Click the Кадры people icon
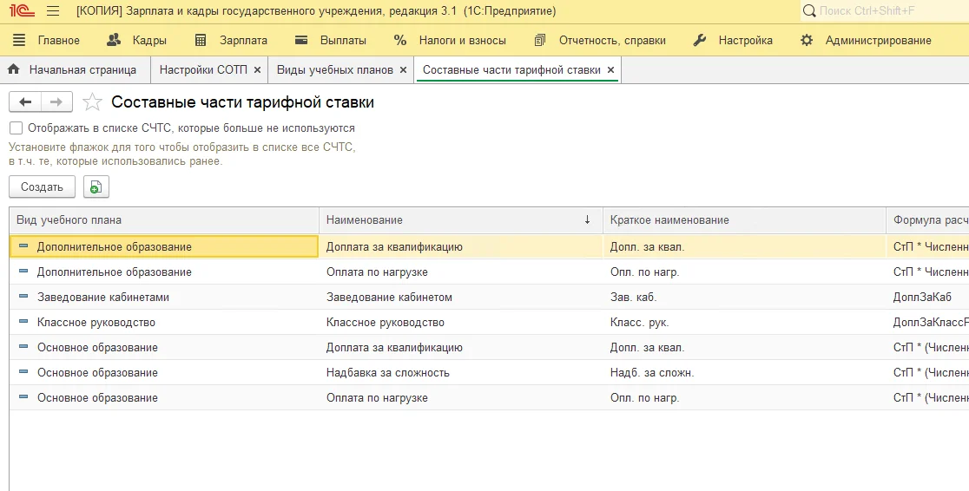This screenshot has width=969, height=491. click(x=114, y=40)
